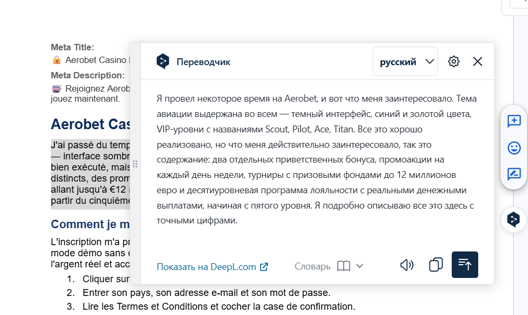Copy the translated text to clipboard
This screenshot has width=528, height=315.
[436, 265]
